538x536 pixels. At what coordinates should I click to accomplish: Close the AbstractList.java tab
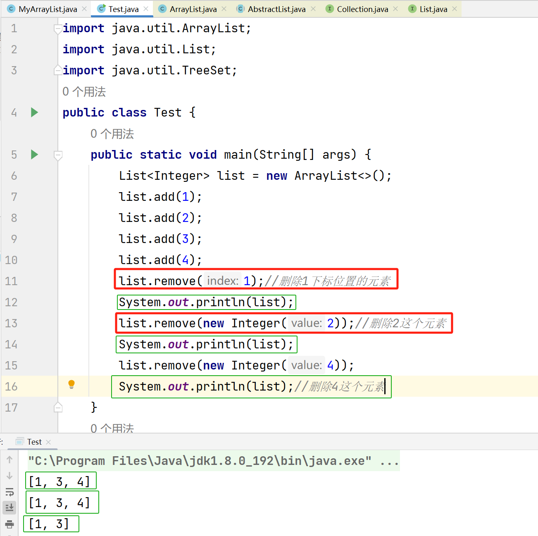313,9
